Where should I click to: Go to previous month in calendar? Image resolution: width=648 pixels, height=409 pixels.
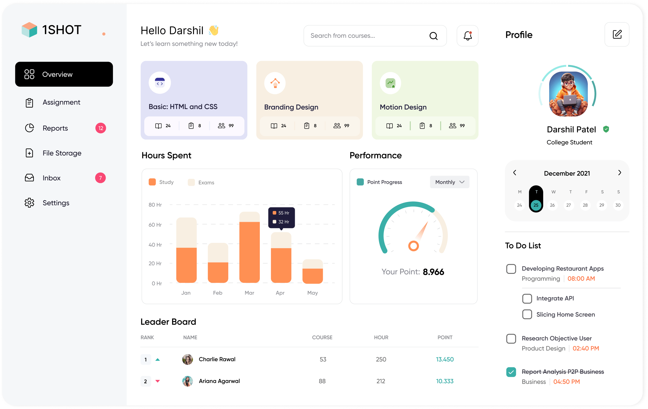click(x=515, y=173)
